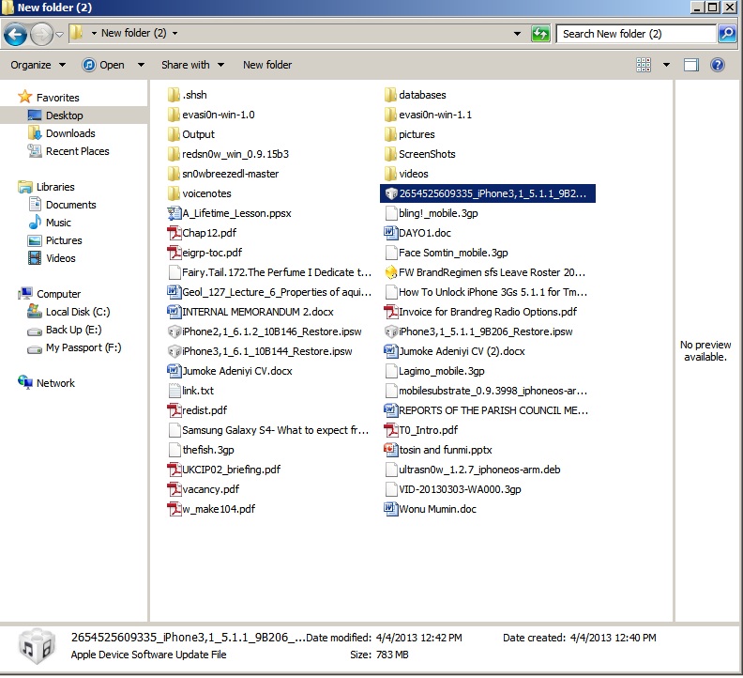The image size is (743, 678).
Task: Select the T0_Intro.pdf file
Action: [x=421, y=430]
